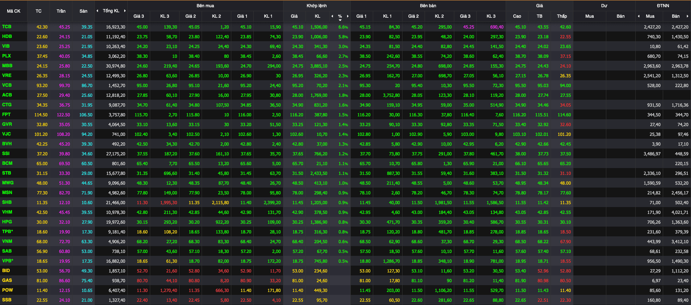691x305 pixels.
Task: Sort by the Trần column header
Action: (61, 11)
